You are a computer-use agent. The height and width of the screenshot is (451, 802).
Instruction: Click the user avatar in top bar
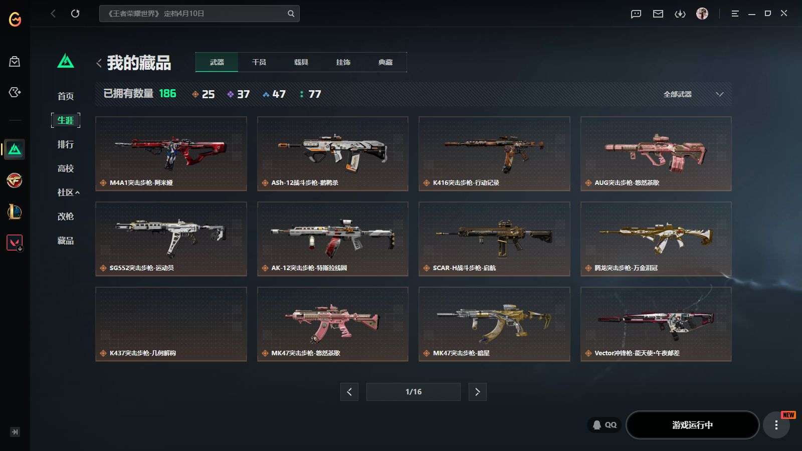[702, 14]
